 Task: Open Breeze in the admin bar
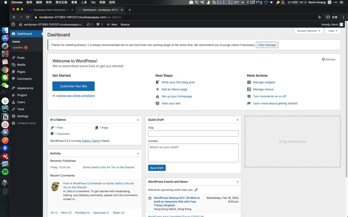[125, 24]
